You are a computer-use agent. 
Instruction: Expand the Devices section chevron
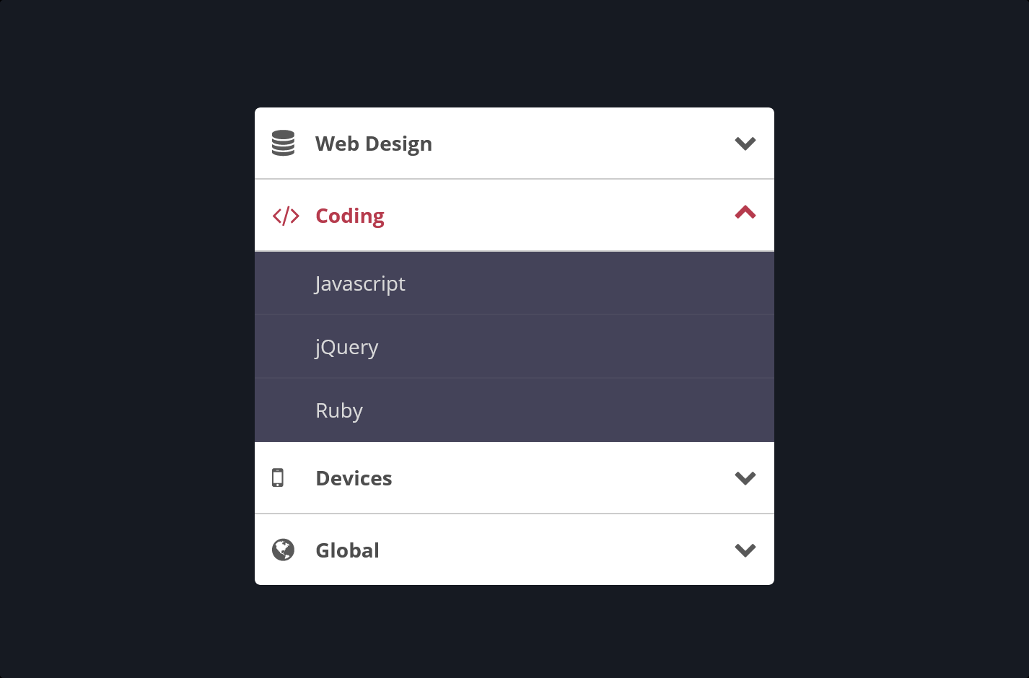(745, 477)
